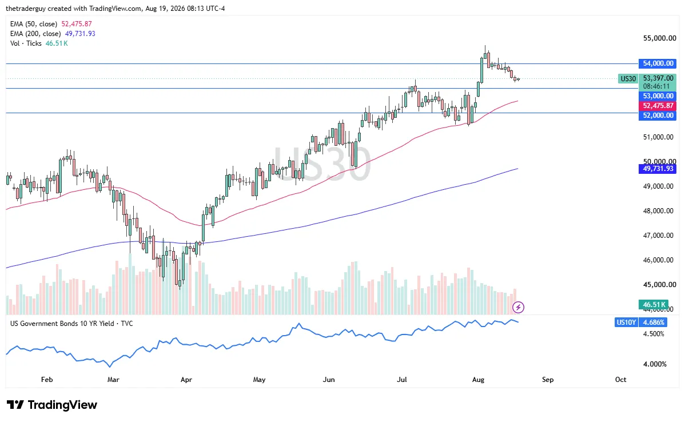This screenshot has width=685, height=422.
Task: Click the blue 49,731.93 EMA price label
Action: tap(657, 169)
